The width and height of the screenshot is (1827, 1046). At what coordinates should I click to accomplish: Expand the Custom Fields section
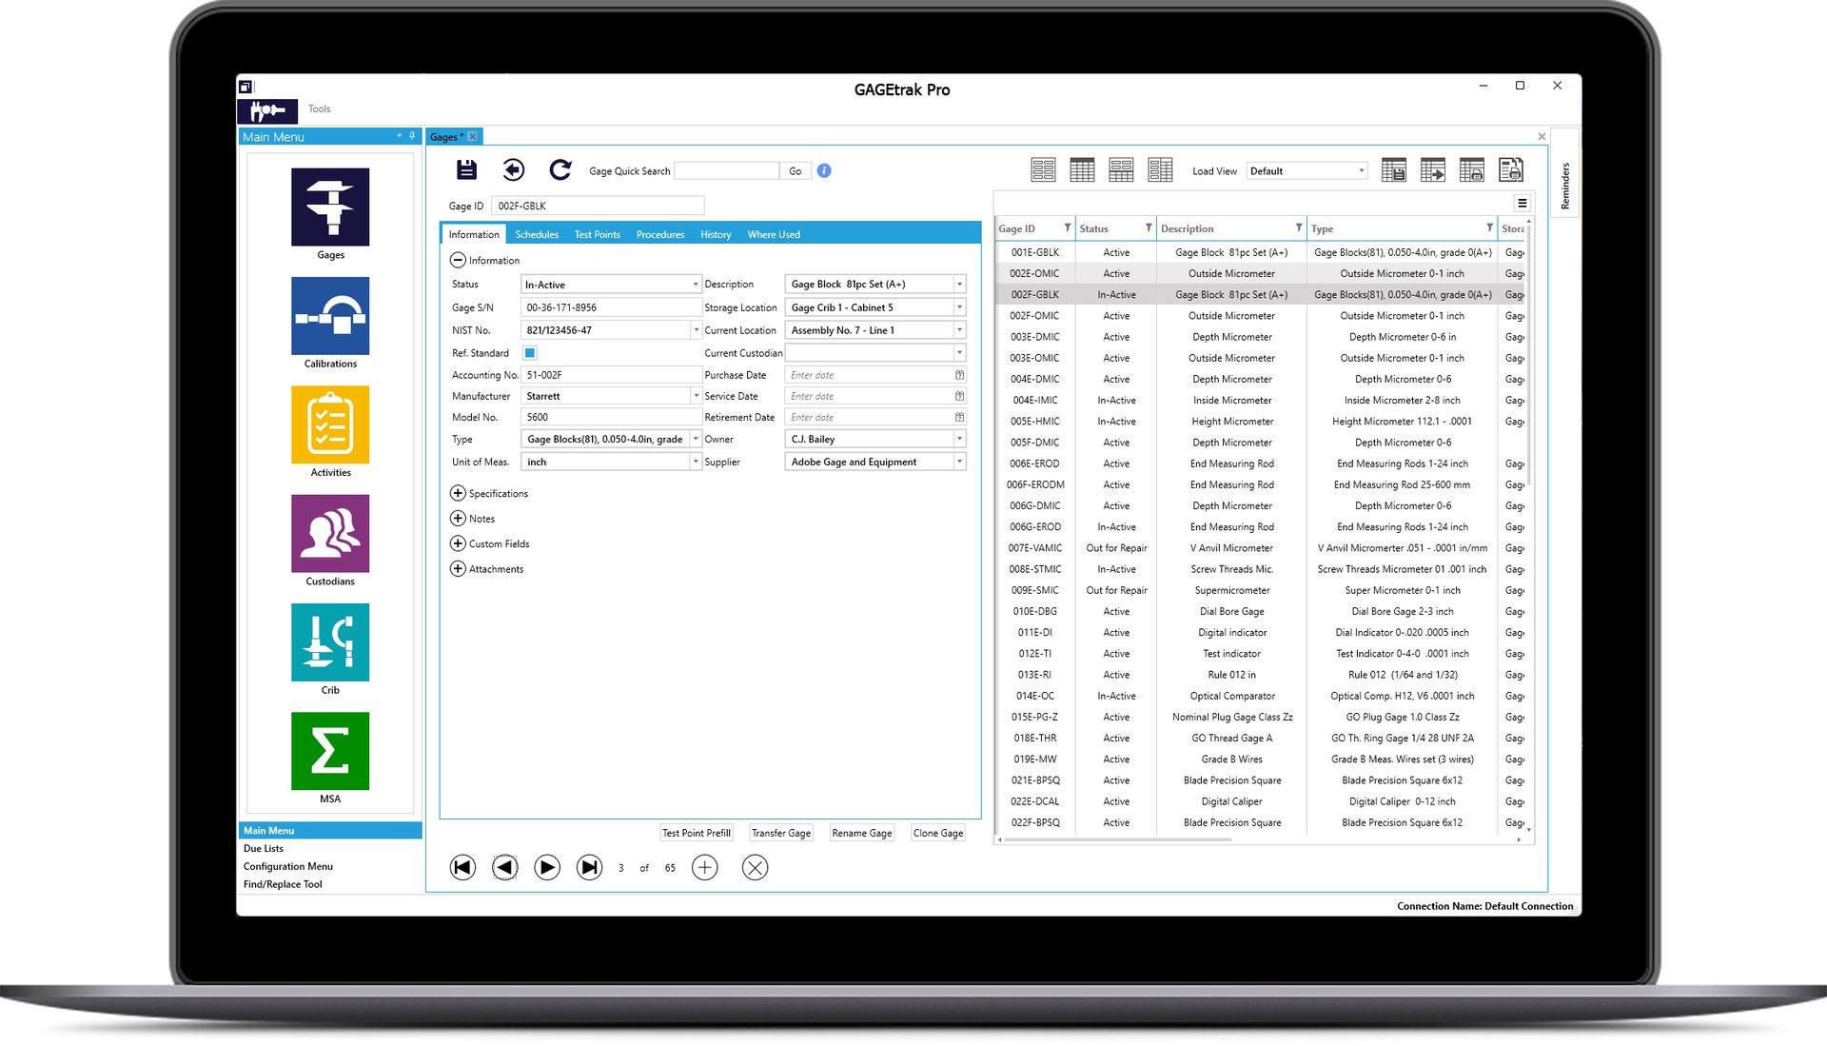[458, 543]
